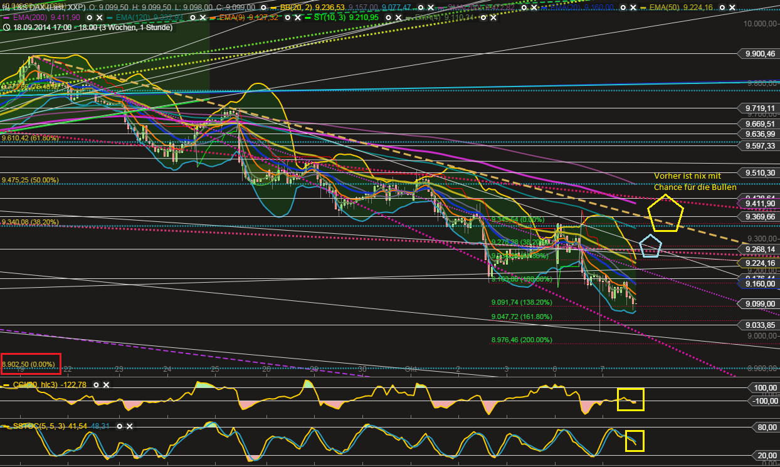Remove the EMA(9) indicator
Screen dimensions: 780x467
[297, 18]
